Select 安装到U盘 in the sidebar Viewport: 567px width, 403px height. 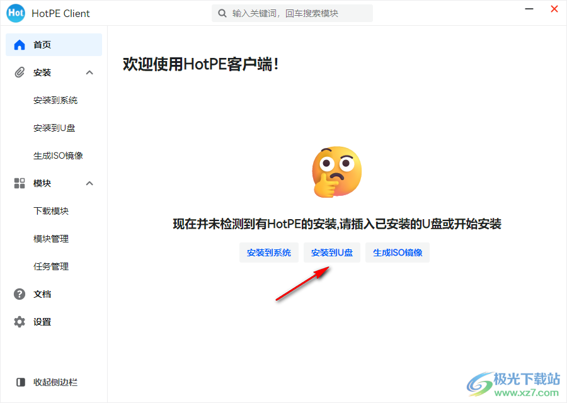point(54,128)
